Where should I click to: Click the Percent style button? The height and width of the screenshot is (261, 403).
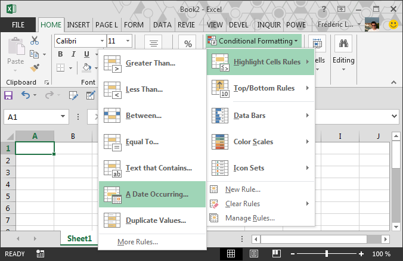188,44
